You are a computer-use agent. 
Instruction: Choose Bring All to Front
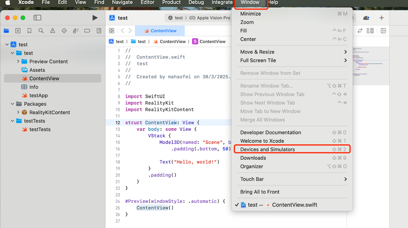tap(292, 192)
